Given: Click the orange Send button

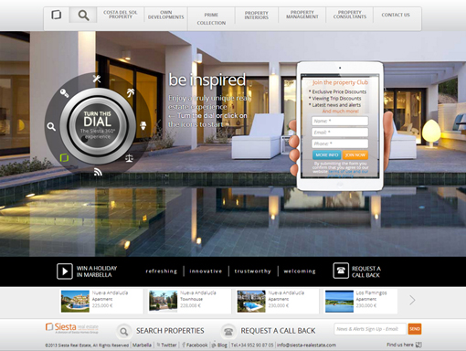Looking at the screenshot, I should click(x=415, y=329).
